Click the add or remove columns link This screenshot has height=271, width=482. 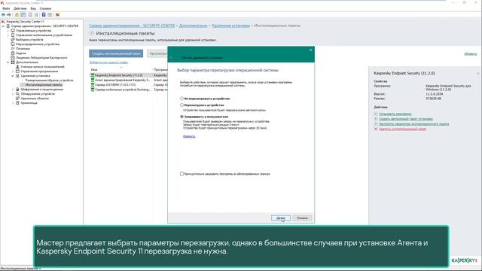coord(108,62)
